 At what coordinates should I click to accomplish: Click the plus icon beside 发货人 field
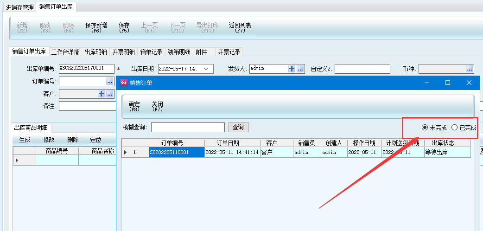click(x=292, y=69)
